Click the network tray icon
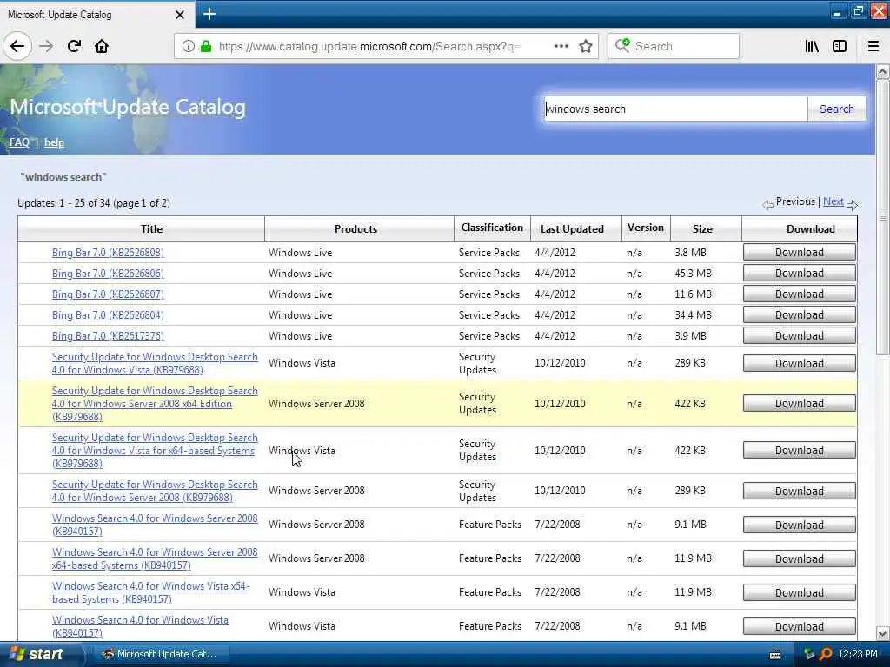Viewport: 890px width, 667px height. point(809,654)
